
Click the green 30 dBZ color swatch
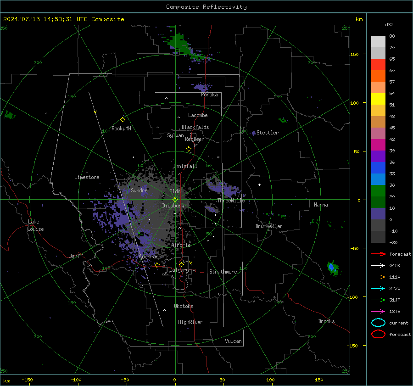(x=378, y=191)
